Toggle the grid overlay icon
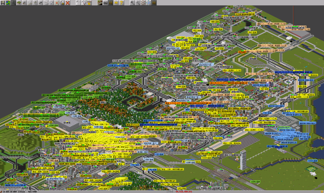The height and width of the screenshot is (193, 324). click(143, 3)
